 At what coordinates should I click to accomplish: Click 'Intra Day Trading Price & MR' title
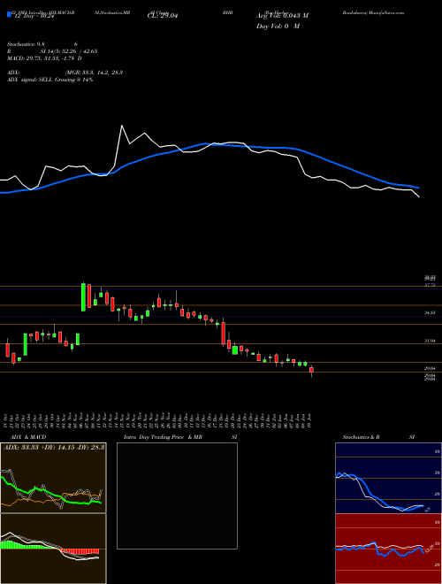pos(163,437)
